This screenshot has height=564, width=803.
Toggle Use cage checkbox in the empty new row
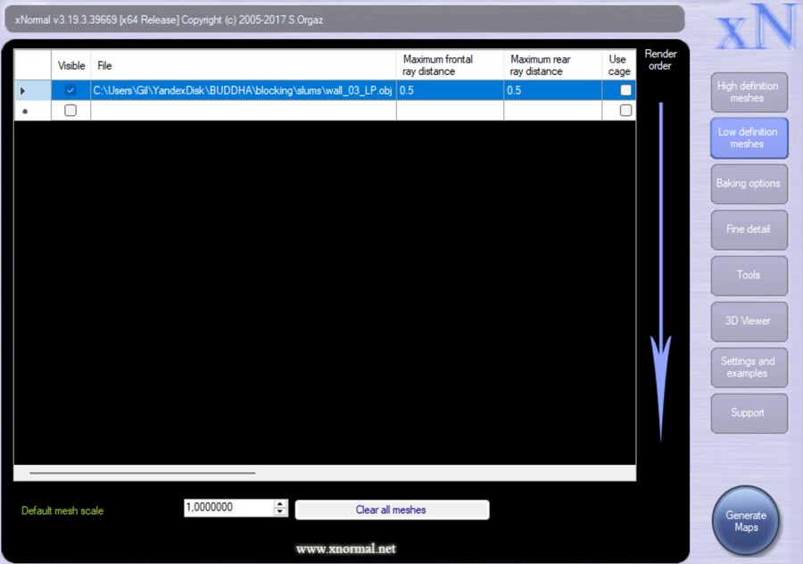625,110
